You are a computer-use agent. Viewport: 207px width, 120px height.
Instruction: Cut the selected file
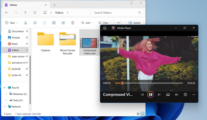coord(25,23)
